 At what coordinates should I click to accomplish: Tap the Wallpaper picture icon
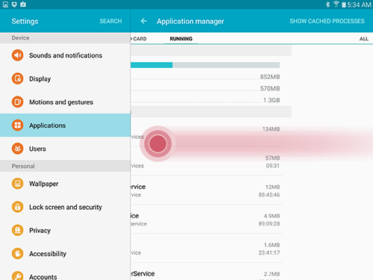pyautogui.click(x=17, y=184)
